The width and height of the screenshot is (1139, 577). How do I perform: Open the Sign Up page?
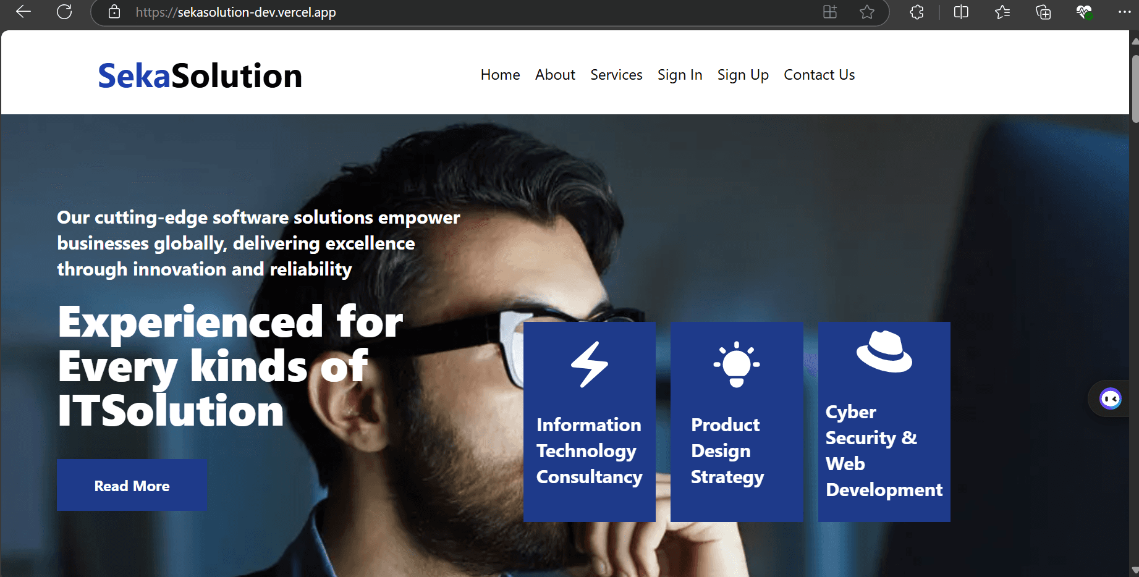[x=743, y=75]
